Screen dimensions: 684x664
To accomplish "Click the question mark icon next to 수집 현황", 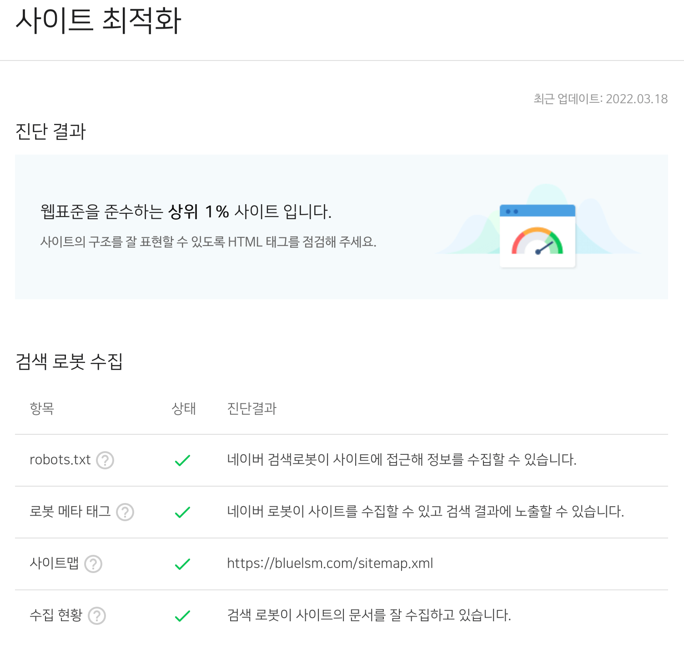I will (x=97, y=616).
